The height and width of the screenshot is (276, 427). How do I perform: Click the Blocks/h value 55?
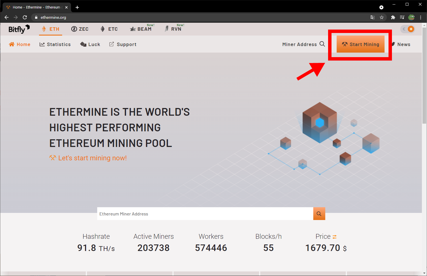pyautogui.click(x=269, y=248)
